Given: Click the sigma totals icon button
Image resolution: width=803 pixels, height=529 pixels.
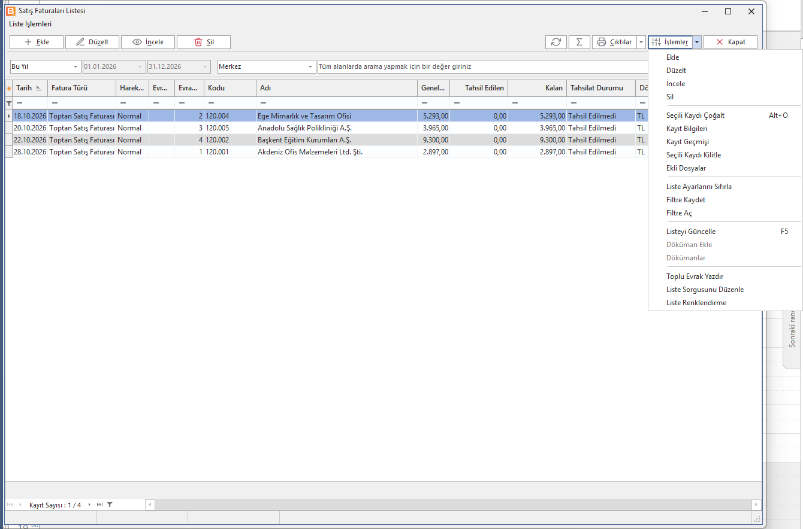Looking at the screenshot, I should click(579, 42).
